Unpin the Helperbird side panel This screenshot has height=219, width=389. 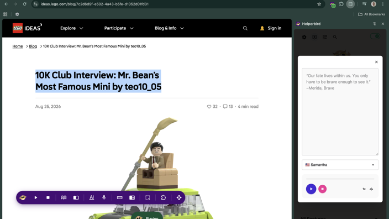click(375, 24)
